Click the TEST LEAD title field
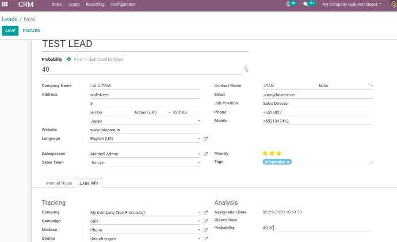Screen dimensions: 397x242 (x=145, y=44)
